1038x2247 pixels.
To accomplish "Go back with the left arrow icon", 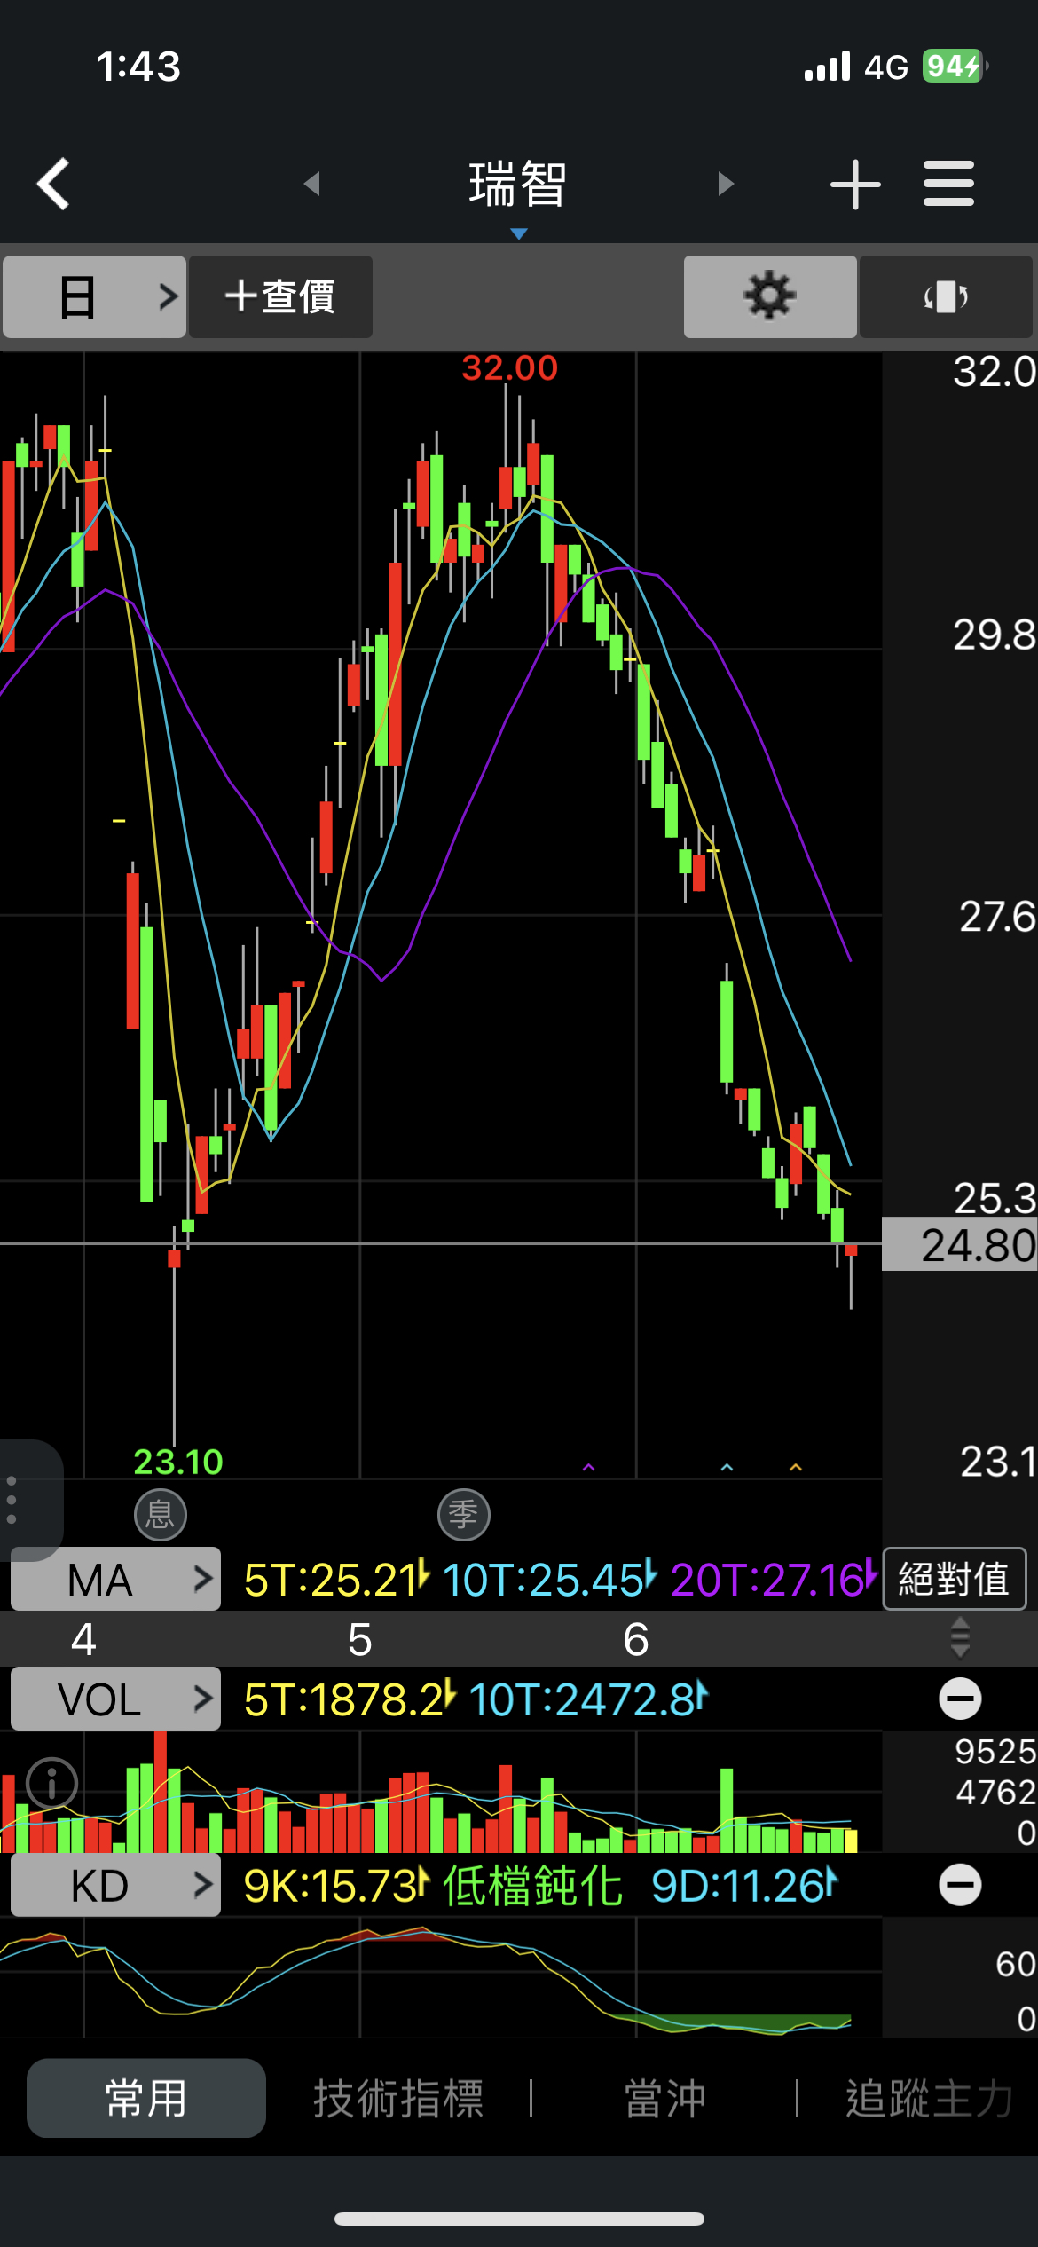I will (53, 184).
